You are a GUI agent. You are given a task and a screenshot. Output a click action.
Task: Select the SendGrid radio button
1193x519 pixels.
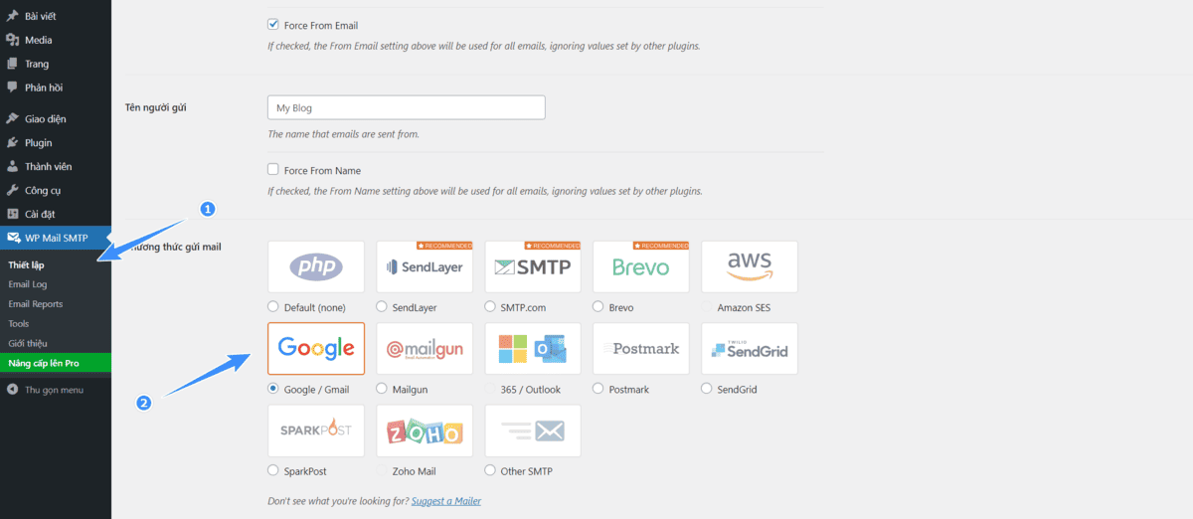pyautogui.click(x=707, y=389)
